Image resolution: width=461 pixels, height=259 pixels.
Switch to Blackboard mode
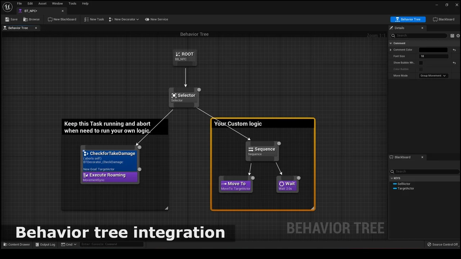coord(443,19)
